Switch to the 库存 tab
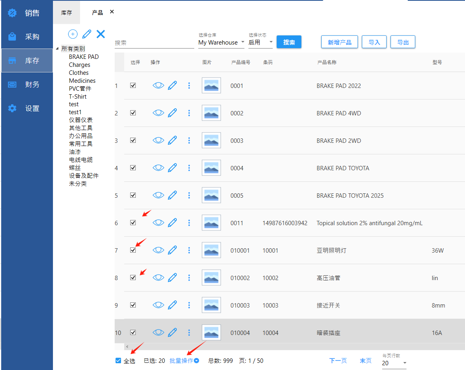The height and width of the screenshot is (370, 465). point(66,13)
